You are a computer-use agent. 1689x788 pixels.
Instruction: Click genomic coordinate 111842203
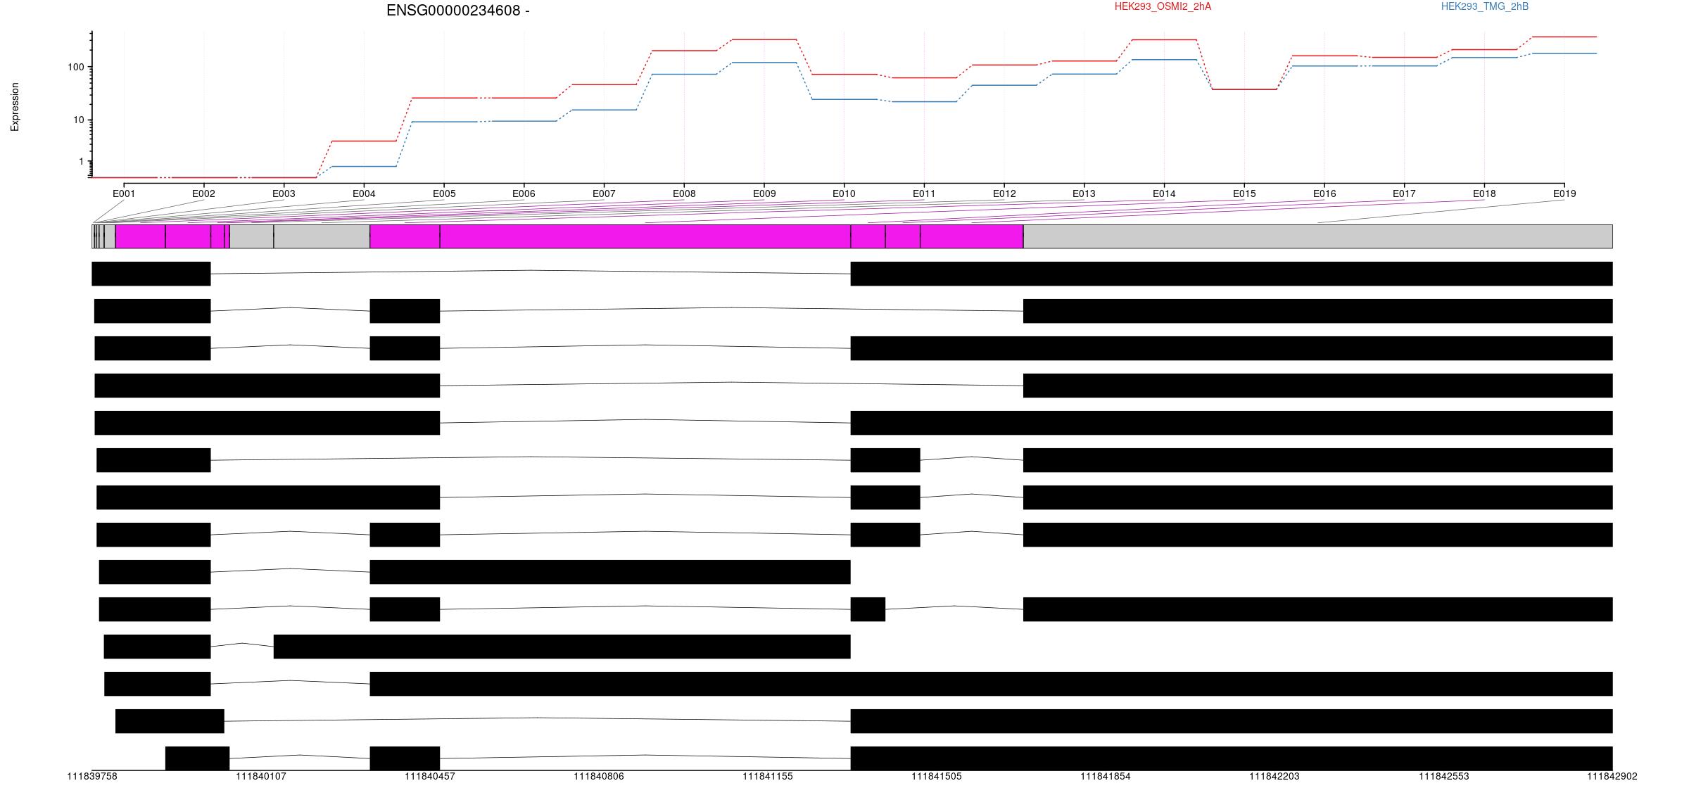point(1274,777)
